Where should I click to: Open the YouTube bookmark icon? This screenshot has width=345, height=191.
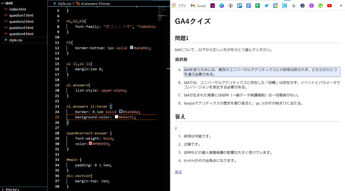coord(329,5)
